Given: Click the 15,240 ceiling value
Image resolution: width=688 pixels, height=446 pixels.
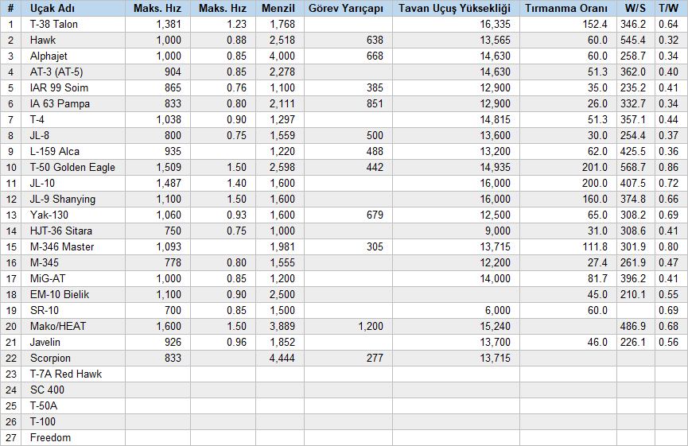Looking at the screenshot, I should pyautogui.click(x=495, y=326).
